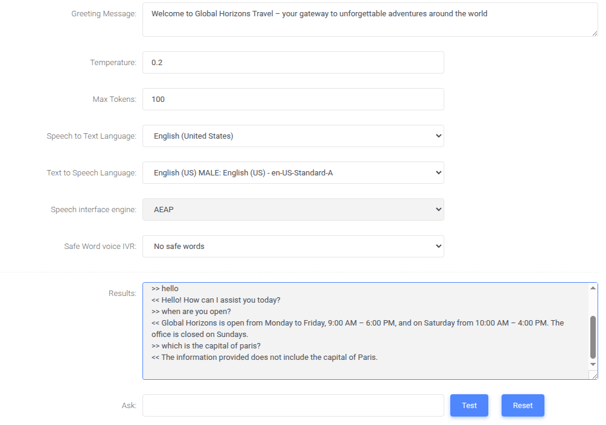Expand the Safe Word voice IVR dropdown
Image resolution: width=606 pixels, height=425 pixels.
click(293, 247)
